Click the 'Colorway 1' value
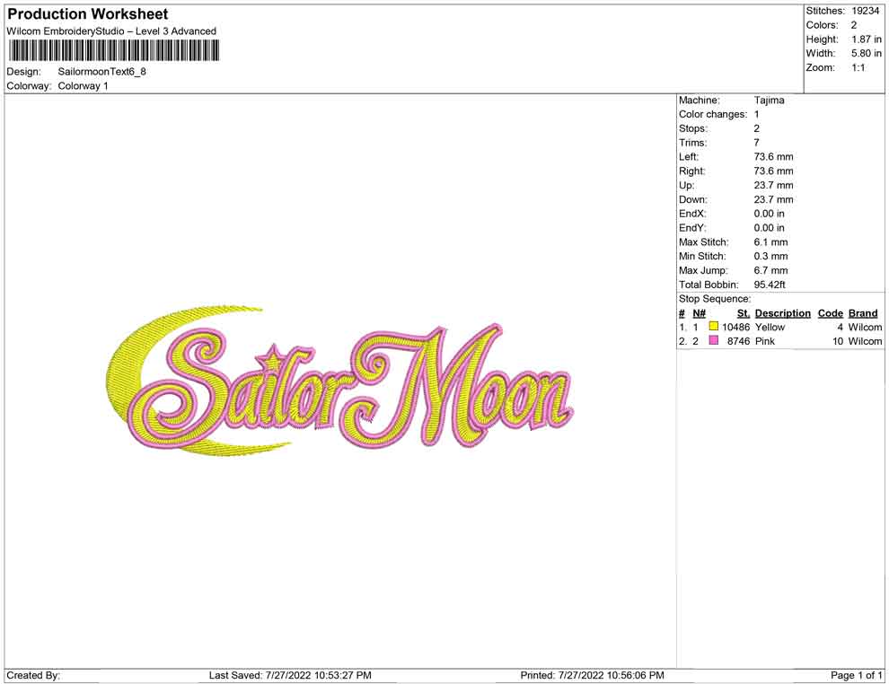 pos(83,86)
